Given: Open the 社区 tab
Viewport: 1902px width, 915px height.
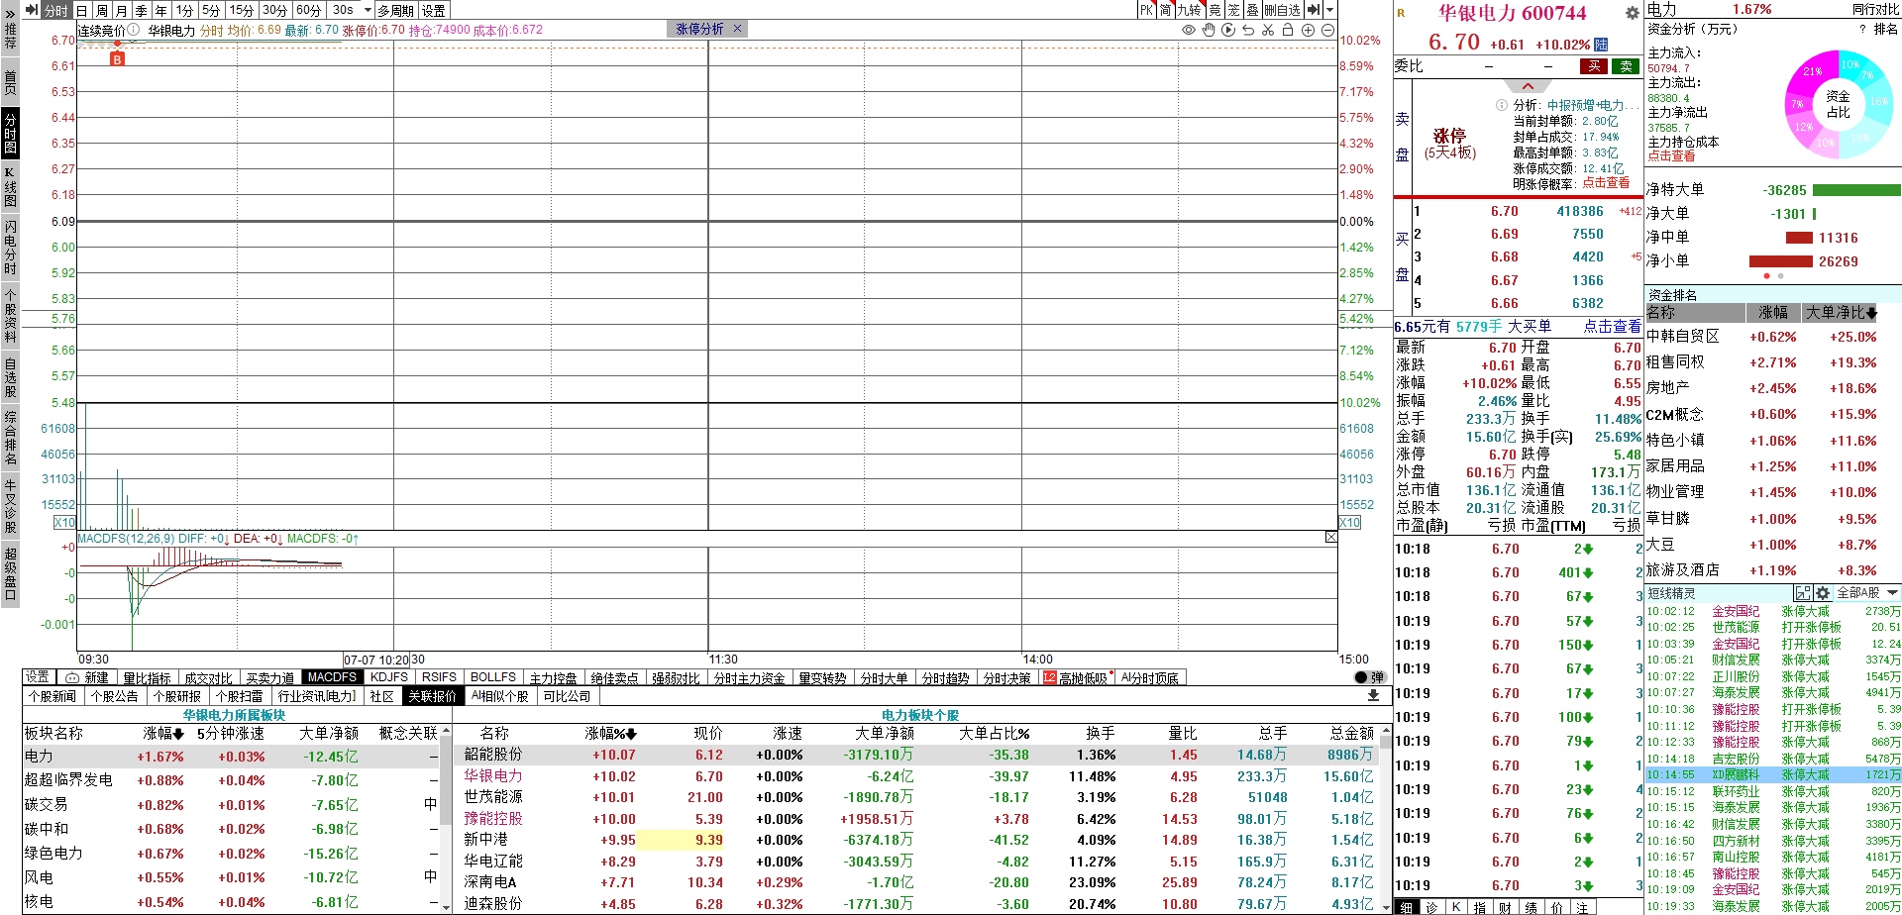Looking at the screenshot, I should tap(382, 696).
